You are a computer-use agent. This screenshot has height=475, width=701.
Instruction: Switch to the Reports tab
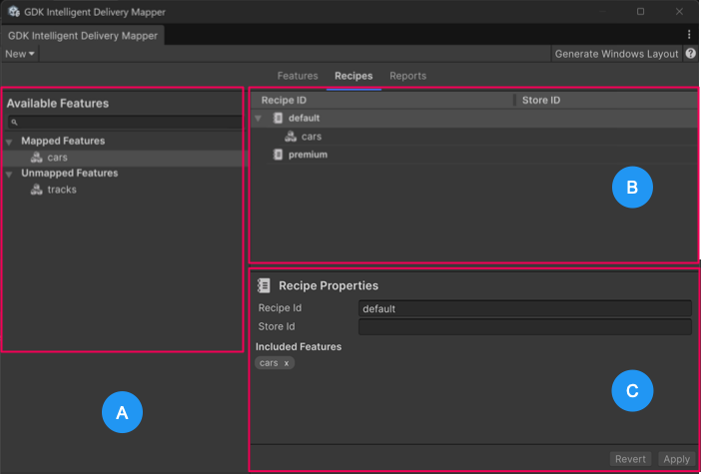coord(407,76)
